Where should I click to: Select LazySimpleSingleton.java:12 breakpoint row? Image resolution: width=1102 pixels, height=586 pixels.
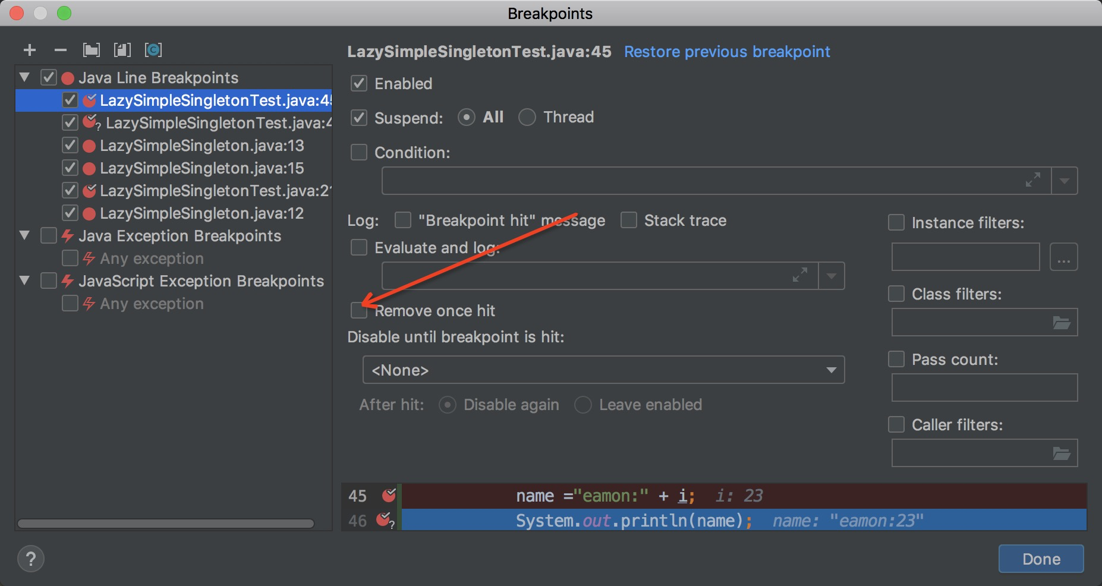coord(174,213)
